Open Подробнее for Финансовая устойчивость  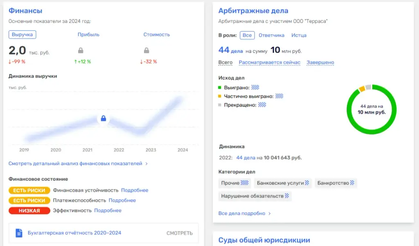135,190
